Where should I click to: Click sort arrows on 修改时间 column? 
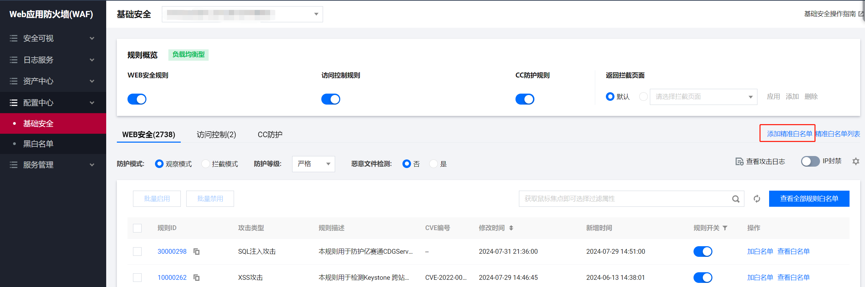[x=511, y=228]
